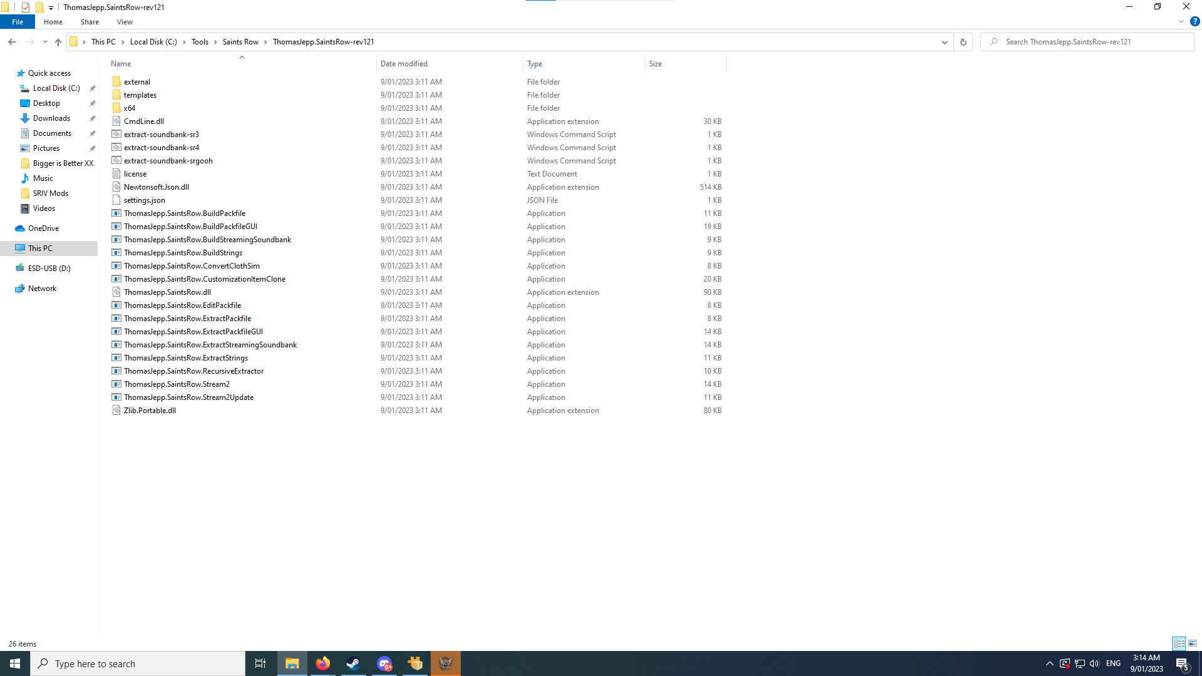The image size is (1202, 676).
Task: Open SRIV Mods in navigation pane
Action: tap(50, 193)
